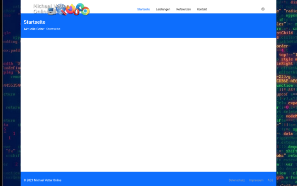This screenshot has height=186, width=297.
Task: Click the Startseite page heading
Action: point(35,22)
